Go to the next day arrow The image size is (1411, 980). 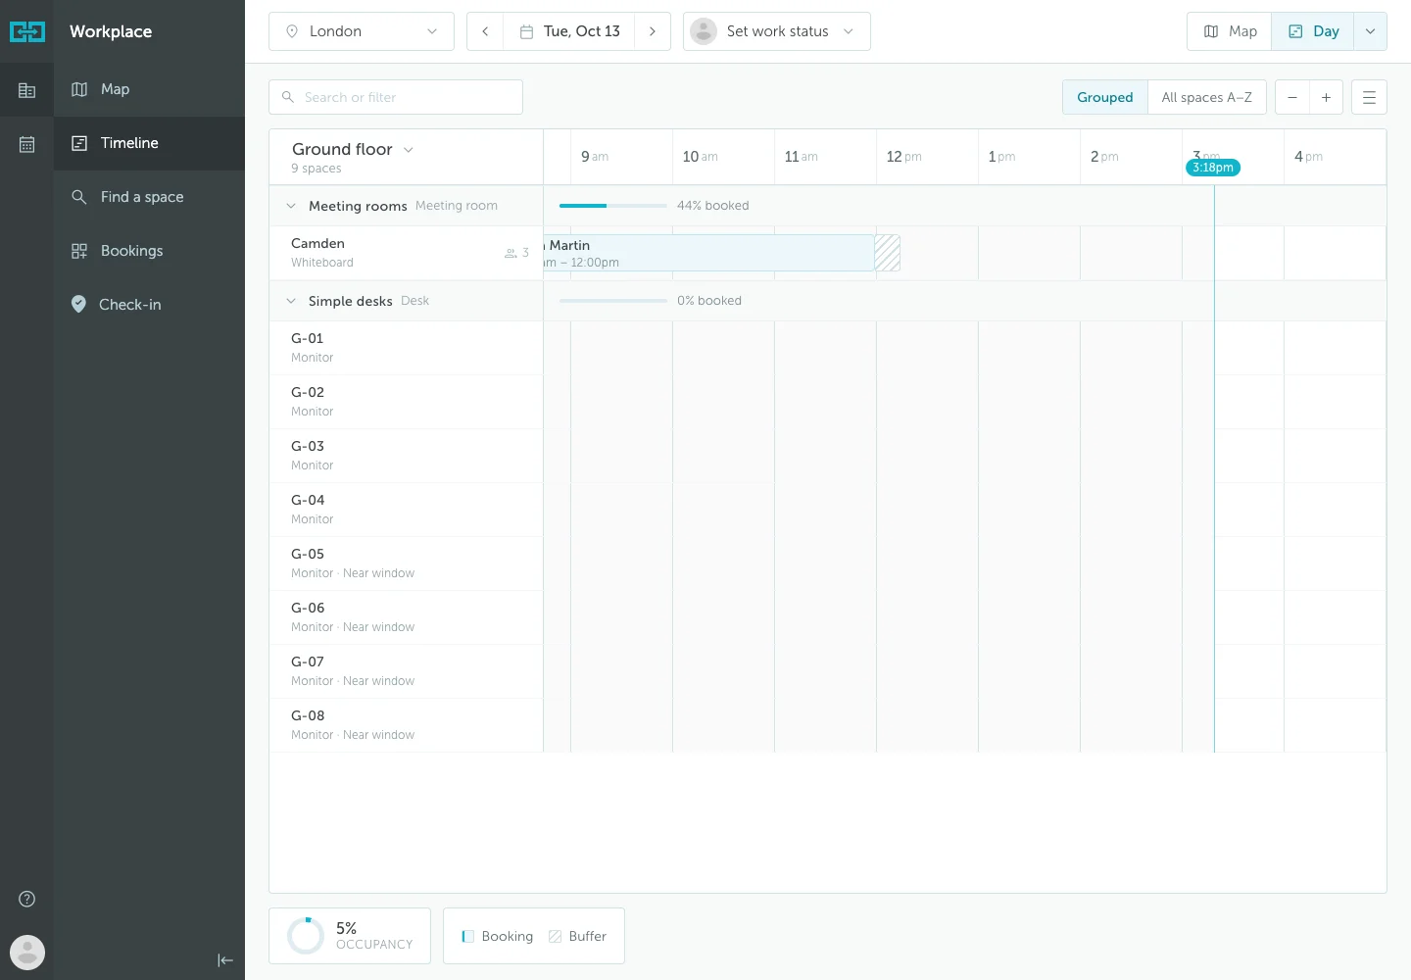coord(653,31)
